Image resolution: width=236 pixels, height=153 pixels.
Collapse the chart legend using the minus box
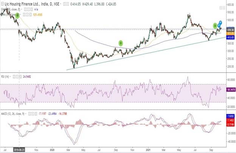(x=2, y=4)
